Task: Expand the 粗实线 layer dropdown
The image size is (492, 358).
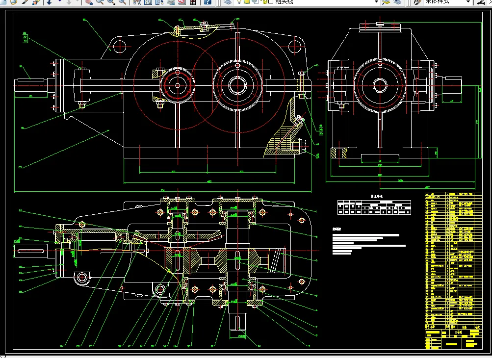Action: [x=376, y=2]
